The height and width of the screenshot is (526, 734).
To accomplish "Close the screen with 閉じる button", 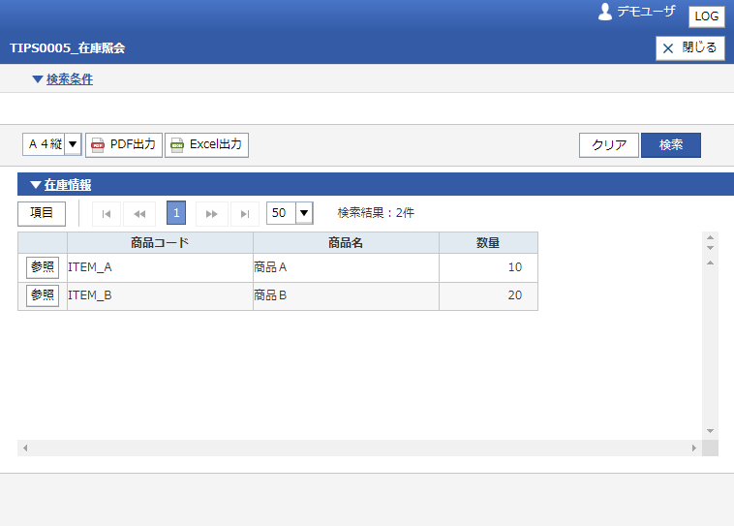I will [690, 47].
